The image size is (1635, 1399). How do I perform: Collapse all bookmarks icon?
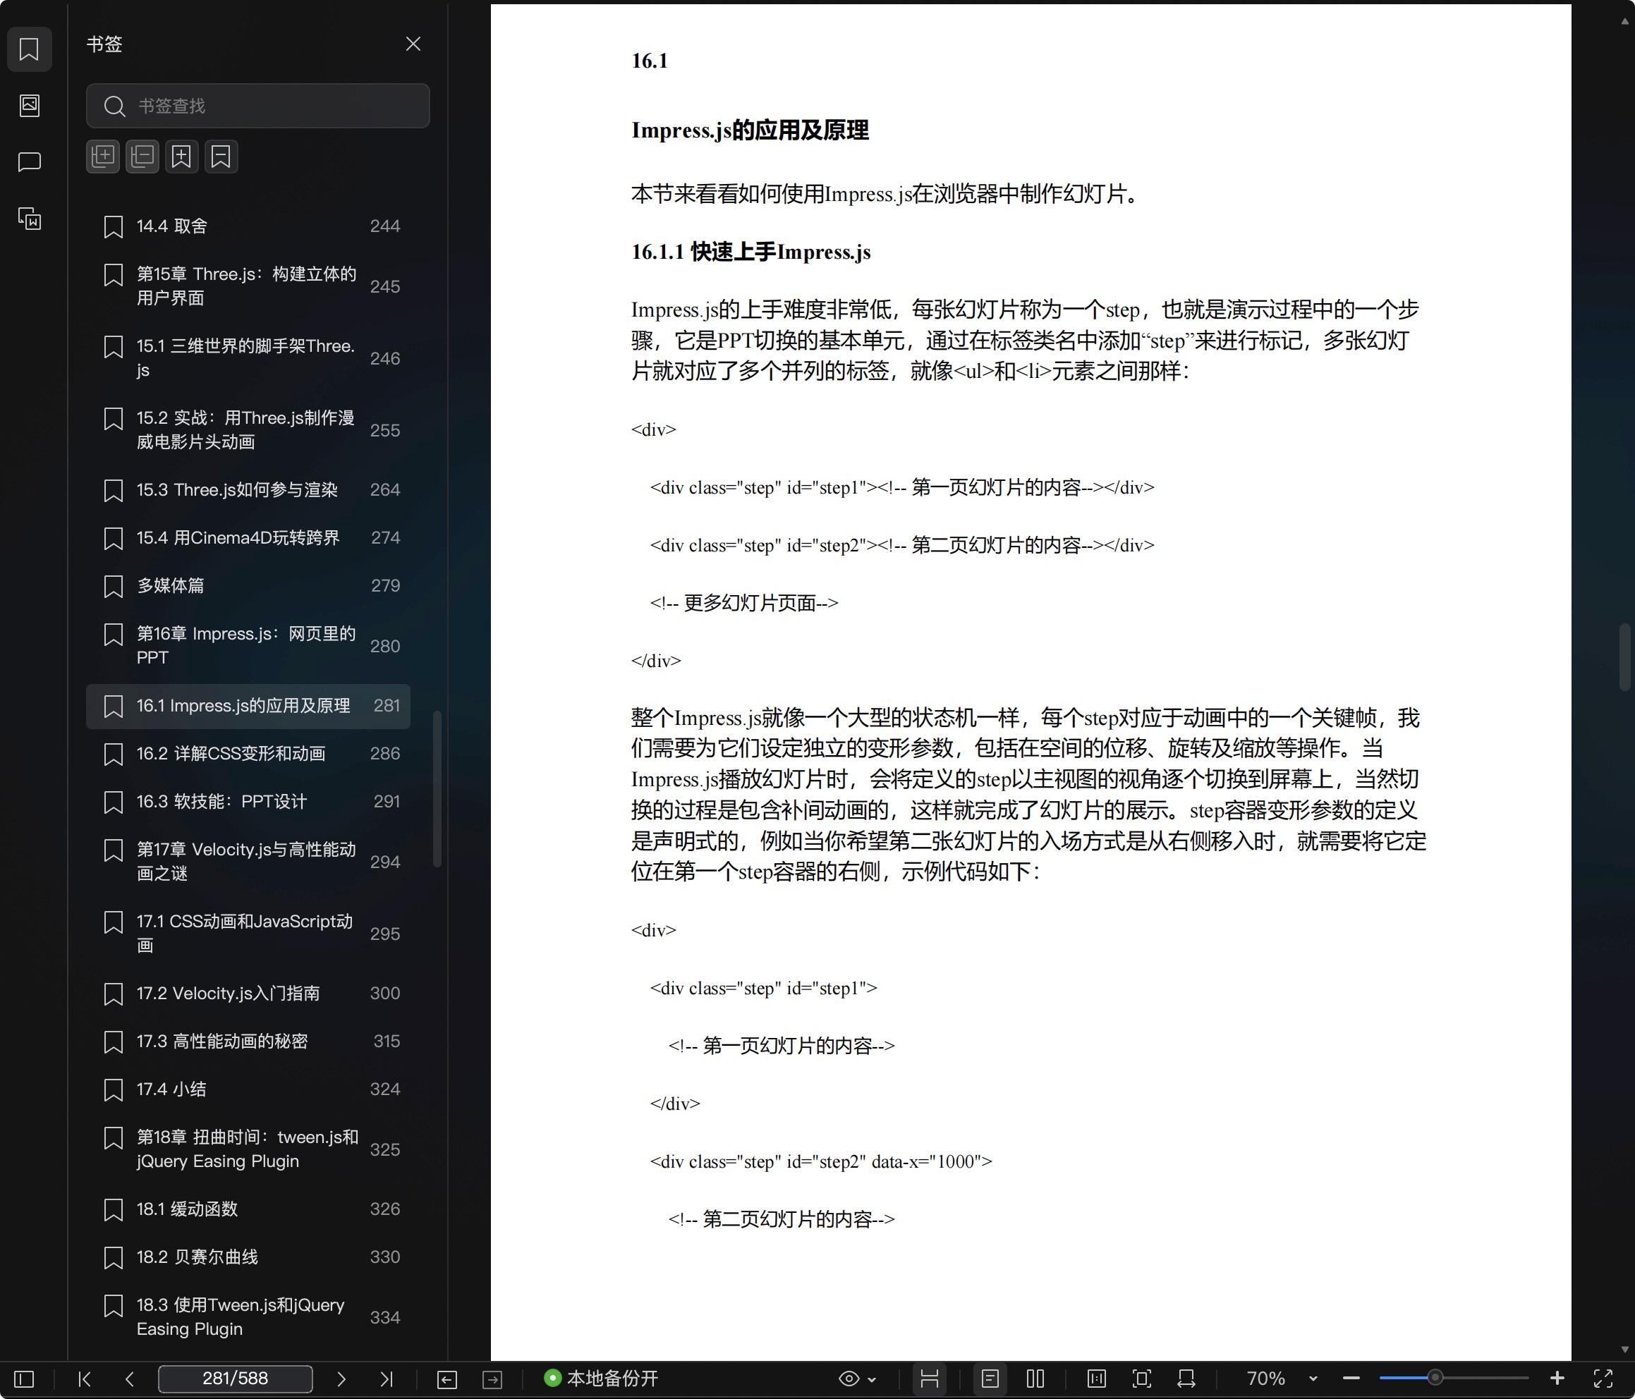(142, 157)
